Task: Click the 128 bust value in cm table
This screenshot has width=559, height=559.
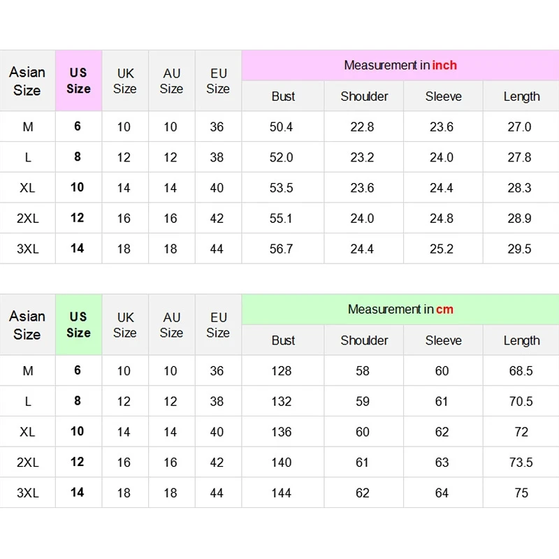Action: point(282,370)
